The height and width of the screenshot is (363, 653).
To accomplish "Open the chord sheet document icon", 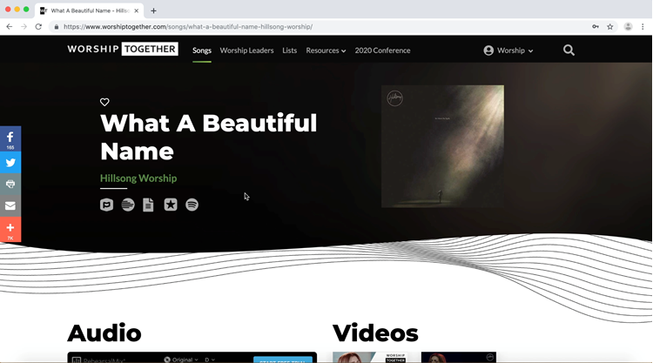I will 149,205.
